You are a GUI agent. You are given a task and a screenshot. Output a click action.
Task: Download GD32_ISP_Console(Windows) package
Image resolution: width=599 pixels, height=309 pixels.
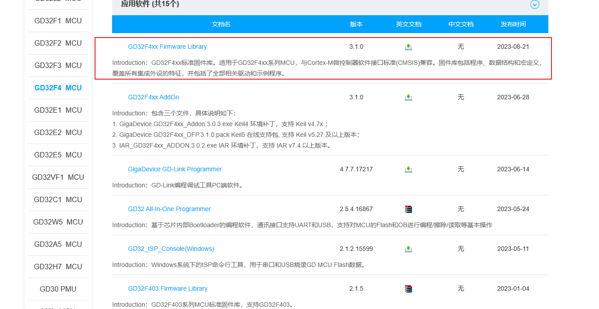tap(408, 249)
